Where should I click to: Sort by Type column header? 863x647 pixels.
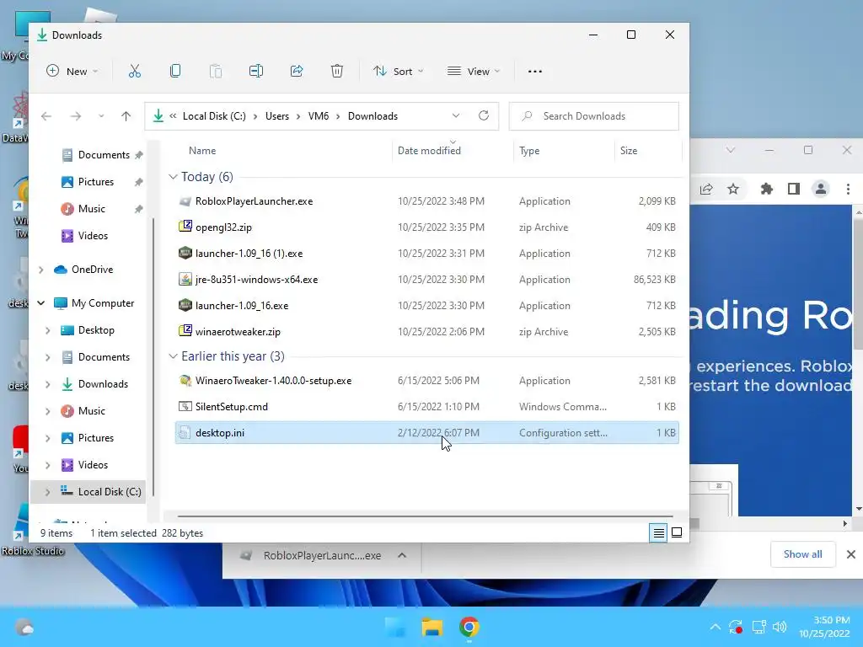tap(529, 151)
